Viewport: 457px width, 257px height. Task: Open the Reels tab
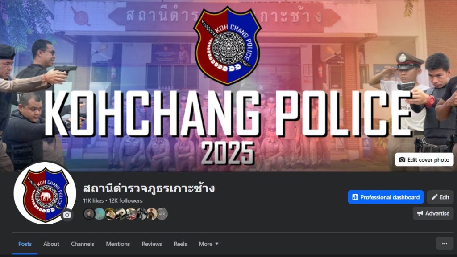click(x=180, y=244)
